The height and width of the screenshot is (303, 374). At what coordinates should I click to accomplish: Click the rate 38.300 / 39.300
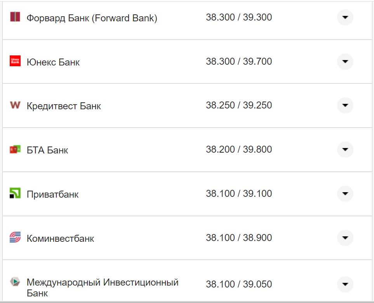pos(239,17)
